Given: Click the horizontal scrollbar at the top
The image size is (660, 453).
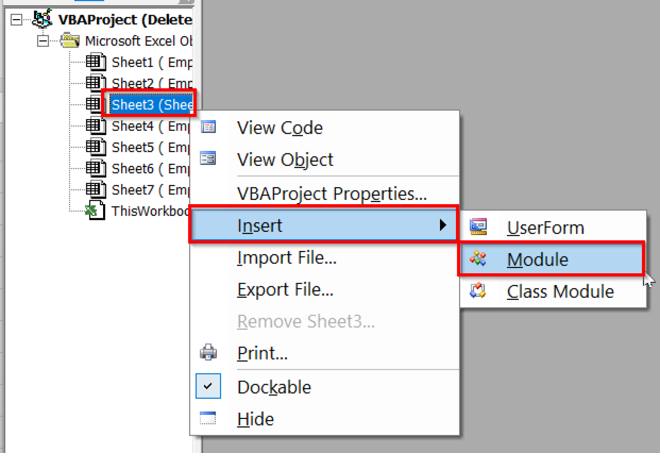Looking at the screenshot, I should click(89, 2).
